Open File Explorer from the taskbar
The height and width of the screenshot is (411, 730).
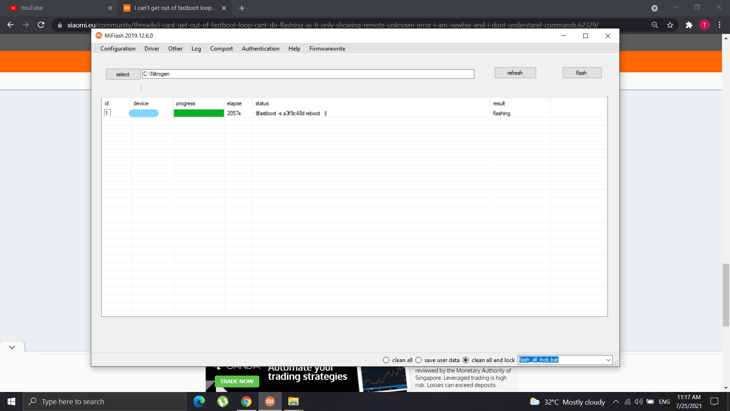pos(293,401)
